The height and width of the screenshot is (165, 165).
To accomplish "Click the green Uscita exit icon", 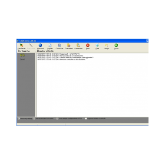I will tap(116, 45).
